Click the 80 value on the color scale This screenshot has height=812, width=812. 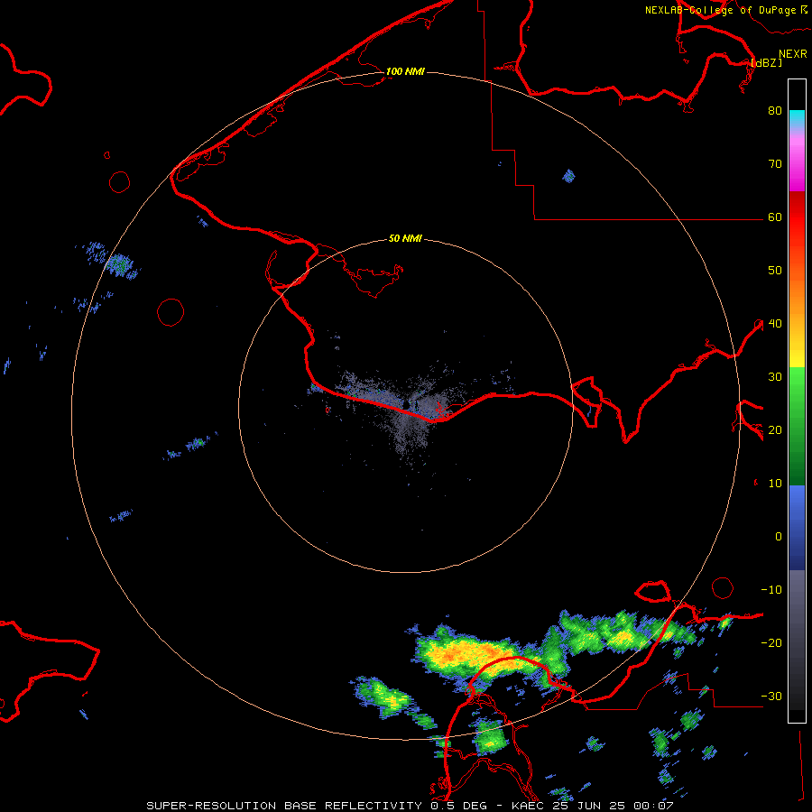click(775, 111)
